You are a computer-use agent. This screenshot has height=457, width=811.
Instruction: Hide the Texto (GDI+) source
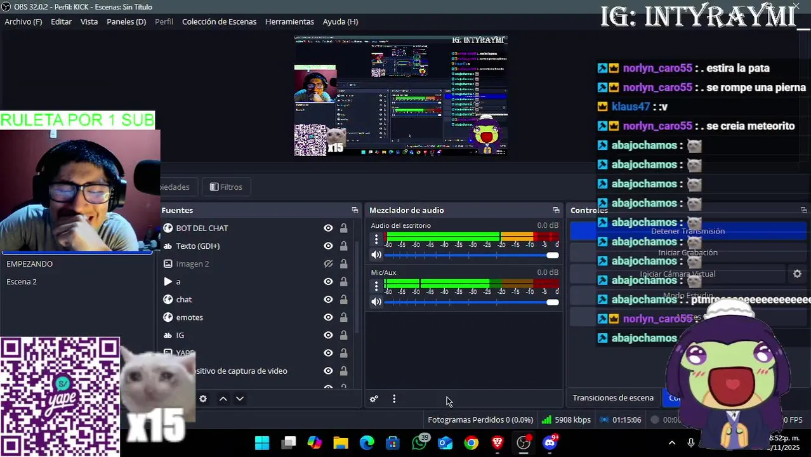pyautogui.click(x=328, y=246)
